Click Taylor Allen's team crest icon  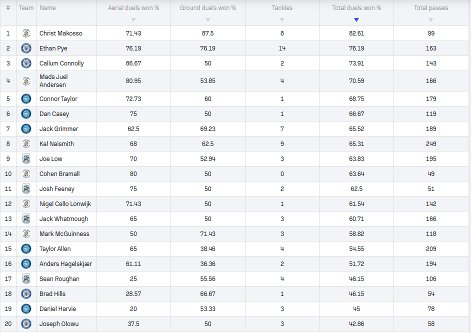[x=26, y=249]
